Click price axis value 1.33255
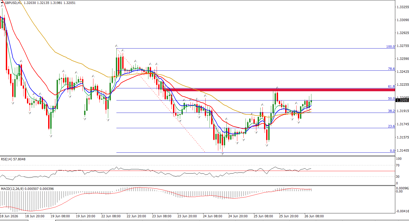Viewport: 409px width, 221px height. [x=403, y=7]
